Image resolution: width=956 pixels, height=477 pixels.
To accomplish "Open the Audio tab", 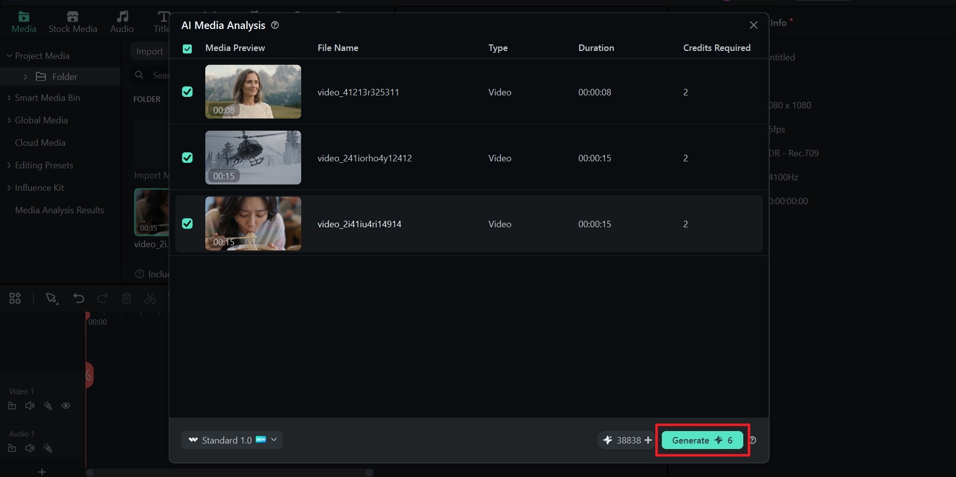I will point(122,22).
